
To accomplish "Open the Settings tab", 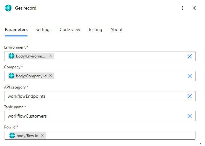I will tap(43, 29).
